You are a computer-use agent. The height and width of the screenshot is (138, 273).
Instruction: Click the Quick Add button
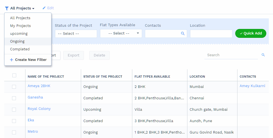tap(251, 33)
